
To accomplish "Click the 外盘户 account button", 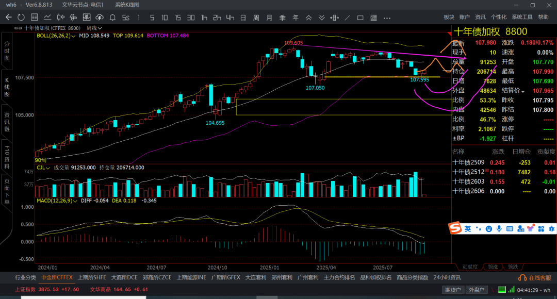I will (x=477, y=290).
